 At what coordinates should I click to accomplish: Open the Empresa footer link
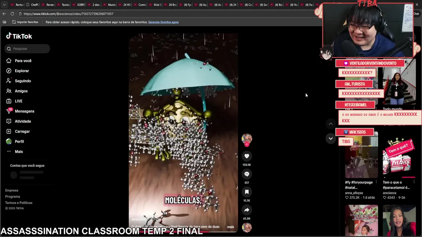tap(12, 191)
